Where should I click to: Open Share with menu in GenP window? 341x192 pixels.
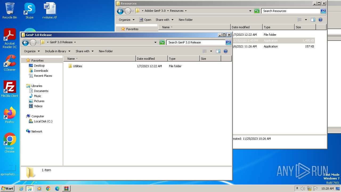point(84,51)
